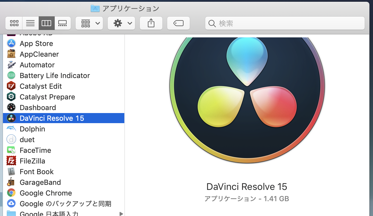Select the Google Chrome icon

click(x=11, y=193)
